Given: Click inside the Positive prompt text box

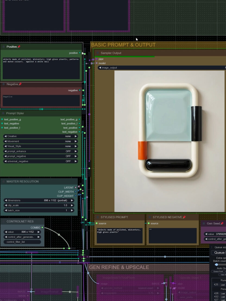Looking at the screenshot, I should click(41, 68).
